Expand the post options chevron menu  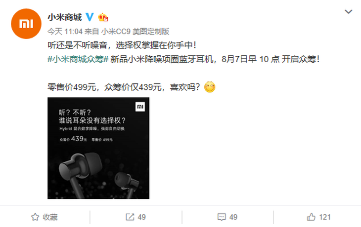pos(348,11)
